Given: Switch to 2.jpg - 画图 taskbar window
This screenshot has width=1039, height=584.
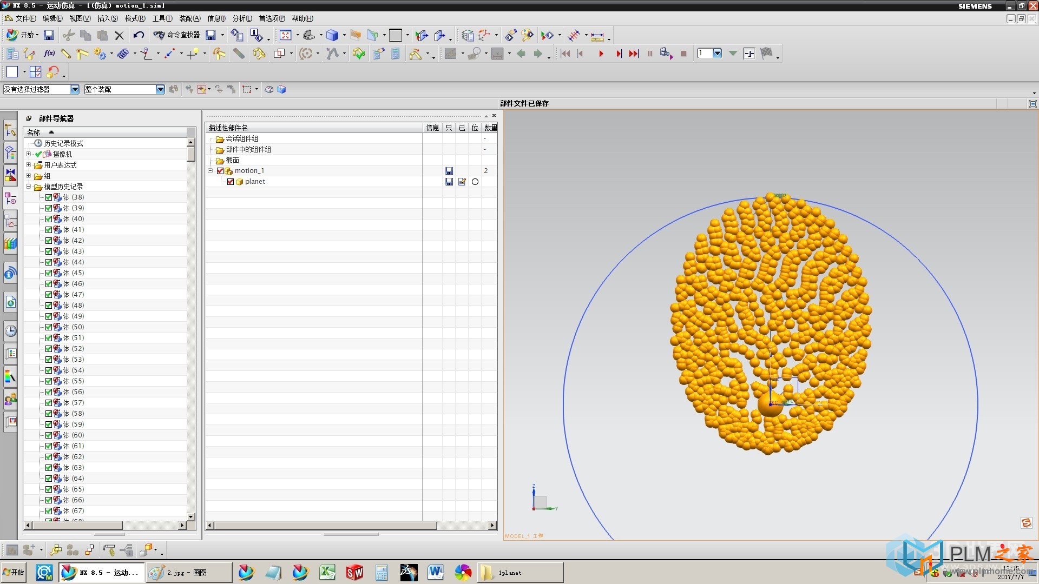Looking at the screenshot, I should tap(188, 572).
